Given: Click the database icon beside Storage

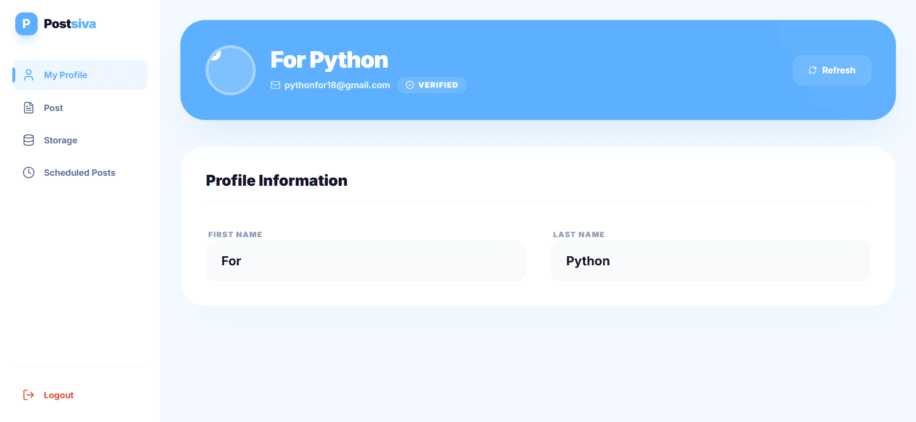Looking at the screenshot, I should click(29, 140).
